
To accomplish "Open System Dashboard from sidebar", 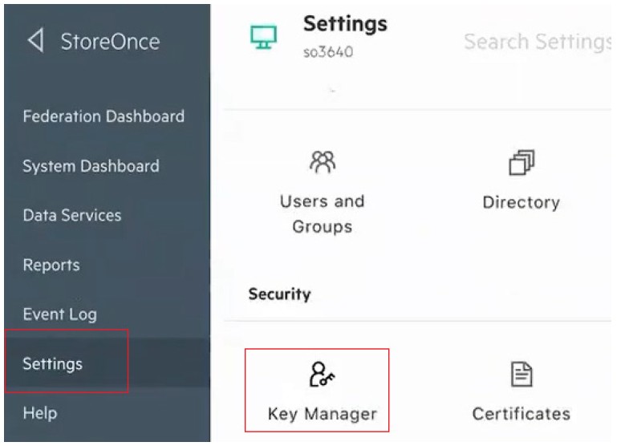I will coord(91,166).
